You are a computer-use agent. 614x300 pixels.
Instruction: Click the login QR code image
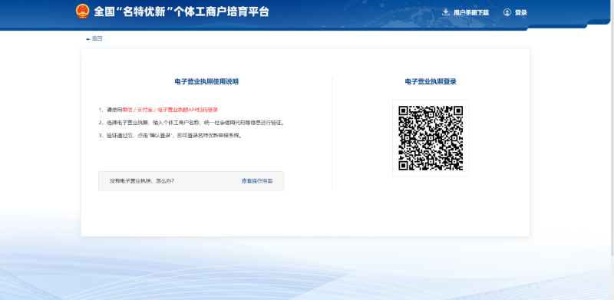tap(431, 138)
